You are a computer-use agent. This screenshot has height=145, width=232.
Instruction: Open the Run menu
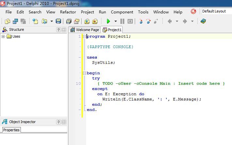coord(102,12)
